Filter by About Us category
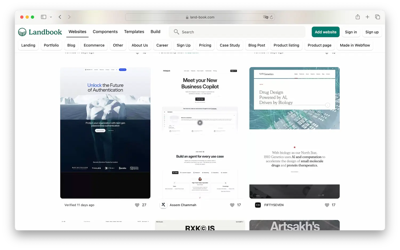This screenshot has width=400, height=250. (140, 45)
